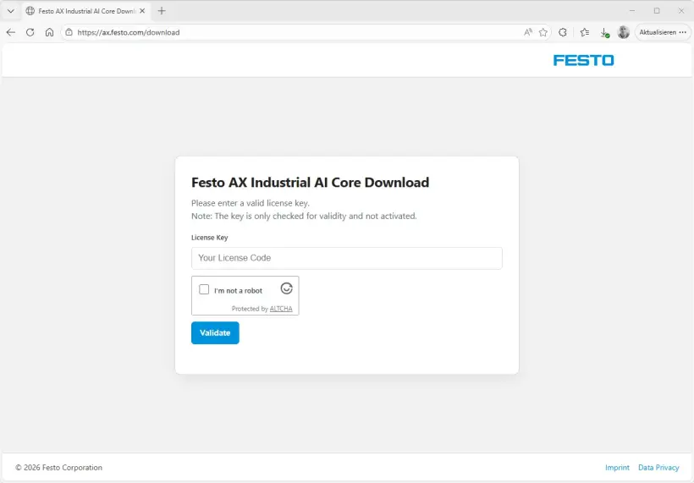The height and width of the screenshot is (483, 694).
Task: Click the address bar URL
Action: [129, 32]
